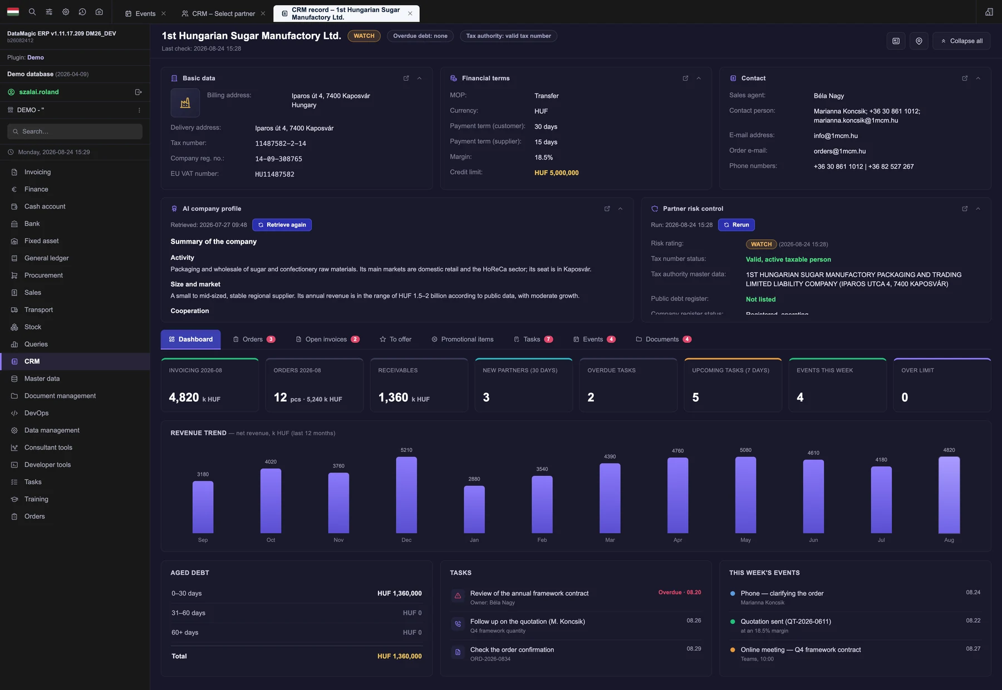Viewport: 1002px width, 690px height.
Task: Open the To offer tab
Action: point(396,339)
